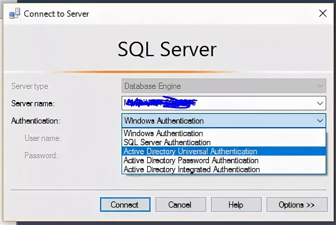This screenshot has height=225, width=336.
Task: Close the Connect to Server dialog
Action: point(323,13)
